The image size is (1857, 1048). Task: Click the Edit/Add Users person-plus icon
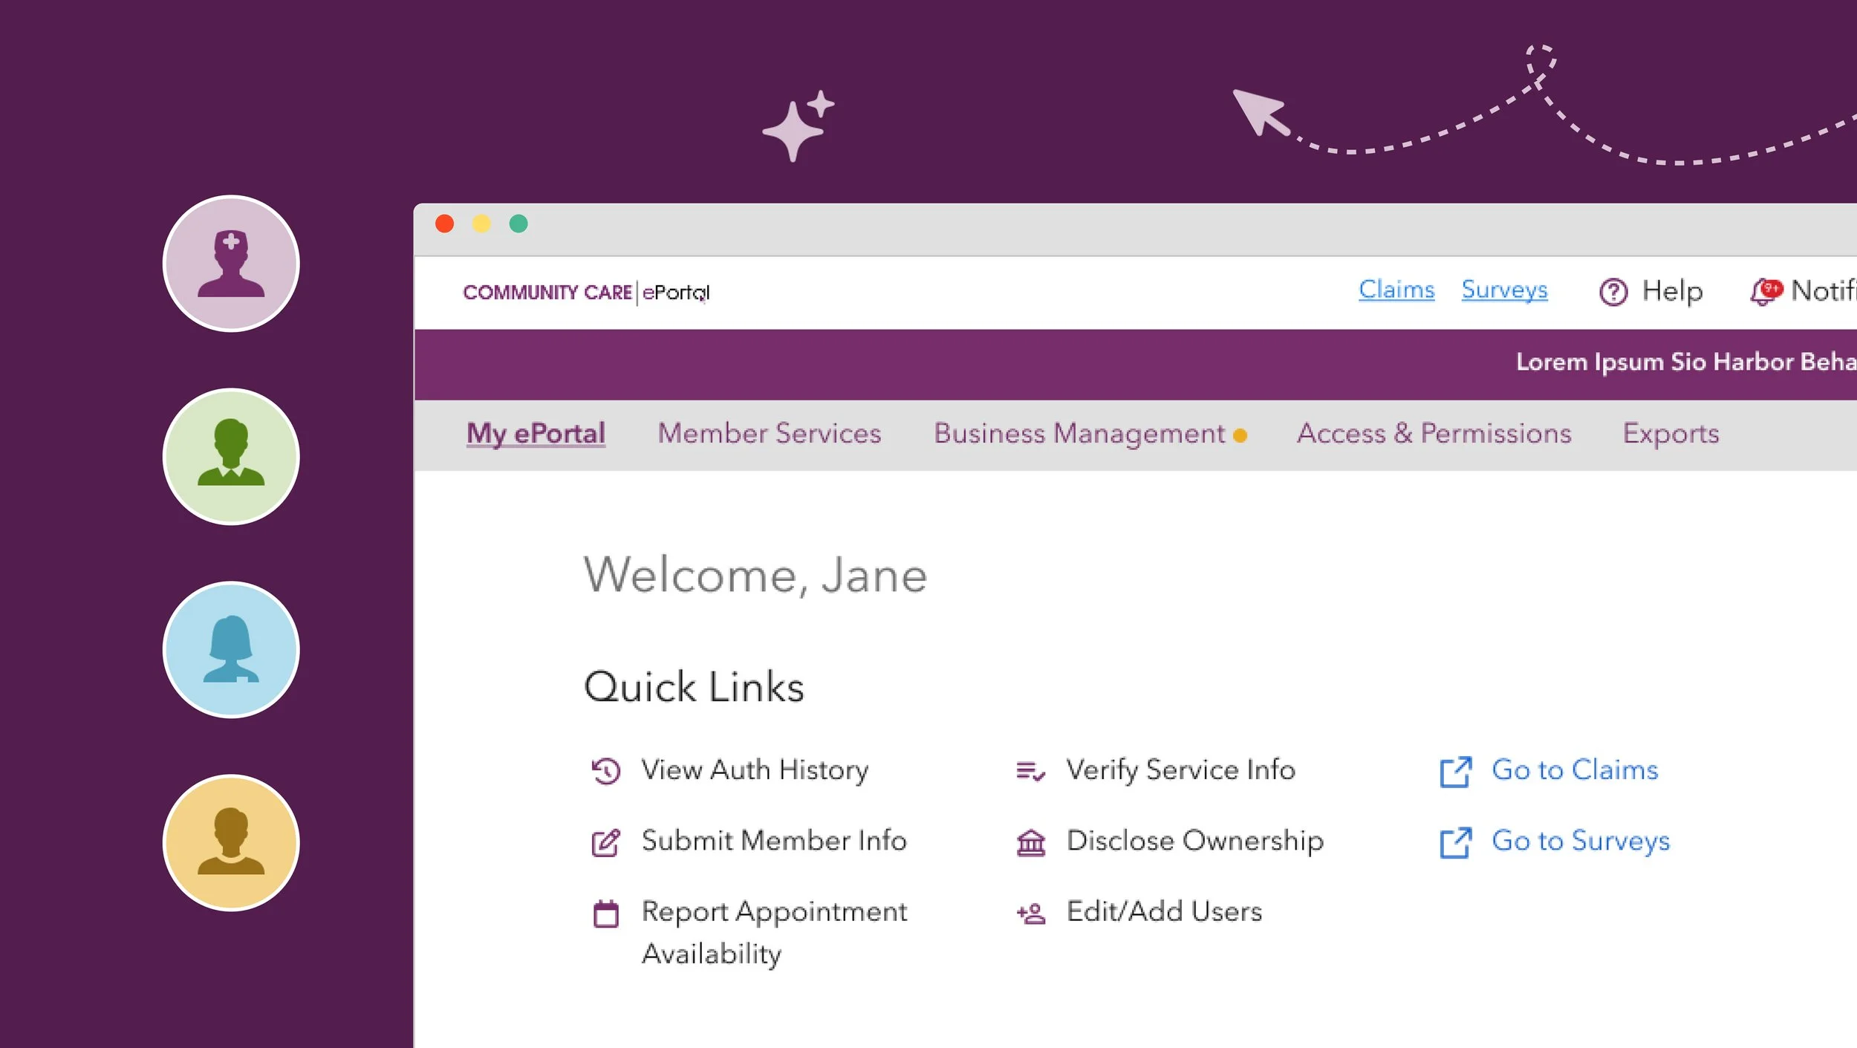pyautogui.click(x=1030, y=913)
